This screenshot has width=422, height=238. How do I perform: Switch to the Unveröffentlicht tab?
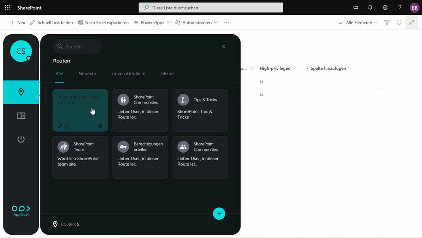[x=128, y=74]
